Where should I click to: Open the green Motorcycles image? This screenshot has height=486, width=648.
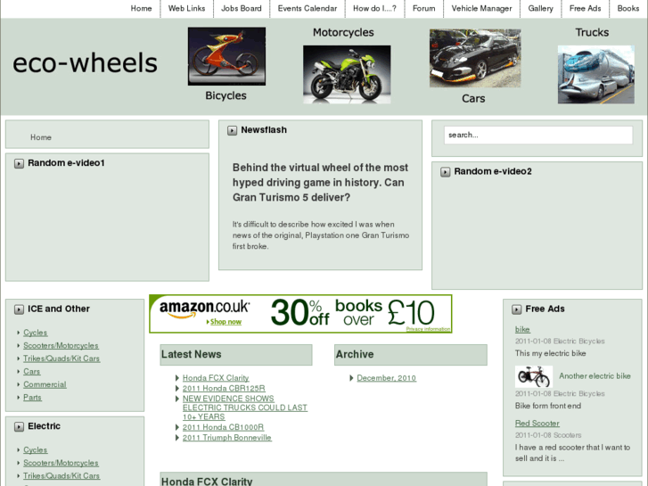[347, 74]
